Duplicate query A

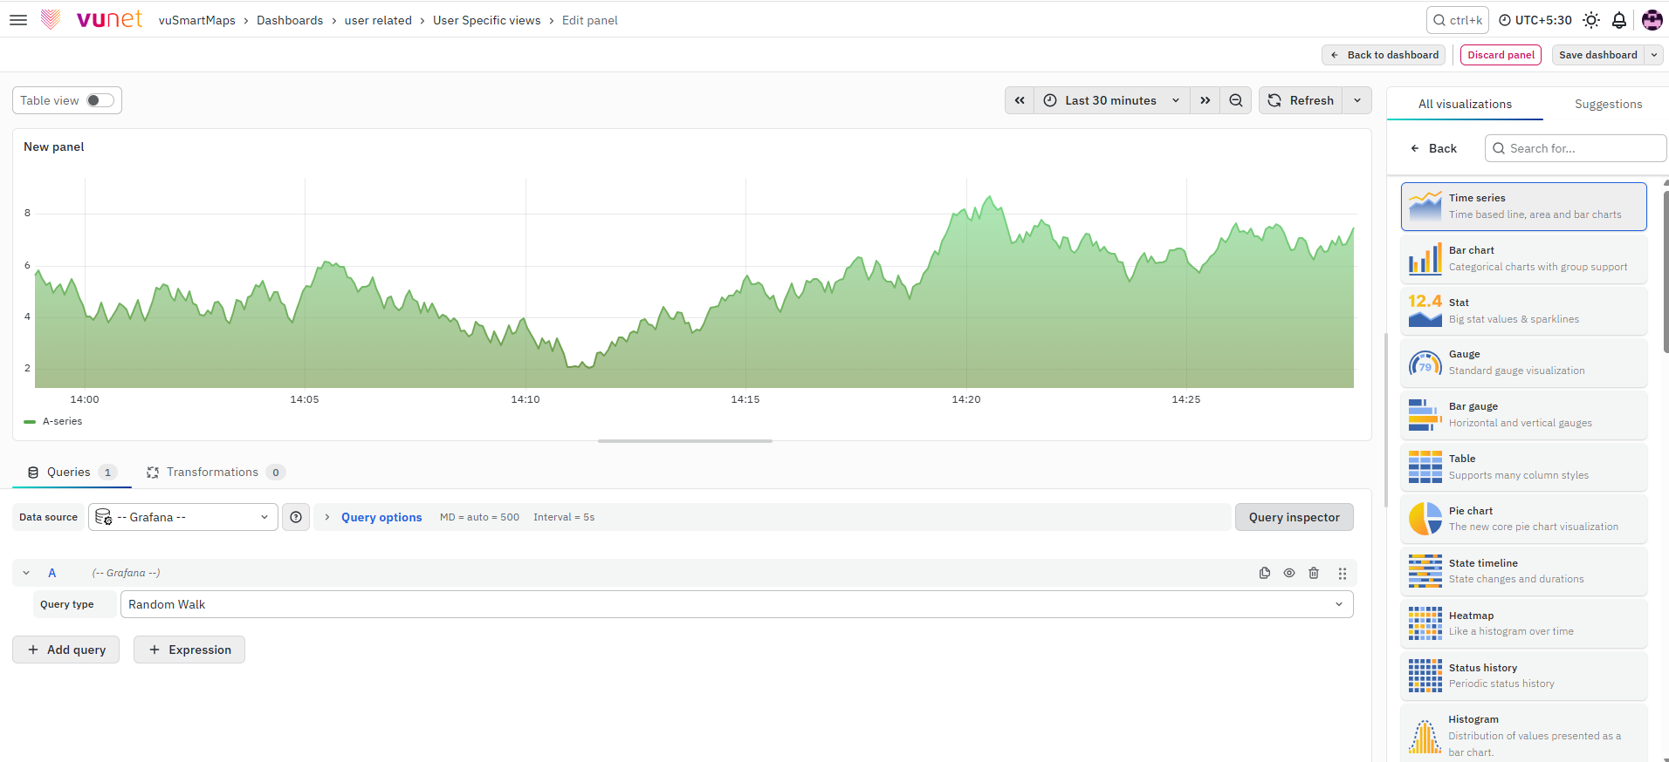pyautogui.click(x=1265, y=573)
